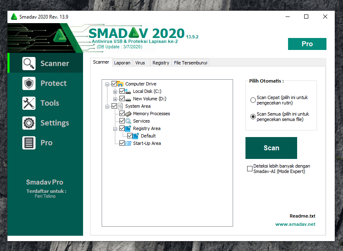Collapse the Registry Area tree node
This screenshot has width=343, height=251.
click(115, 129)
